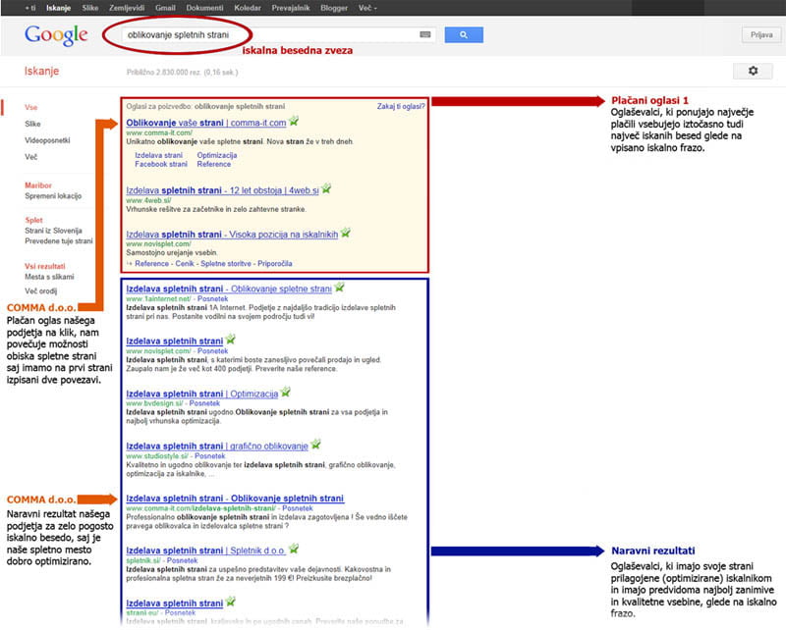Click the Iskanje heading under logo
786x630 pixels.
pyautogui.click(x=41, y=71)
